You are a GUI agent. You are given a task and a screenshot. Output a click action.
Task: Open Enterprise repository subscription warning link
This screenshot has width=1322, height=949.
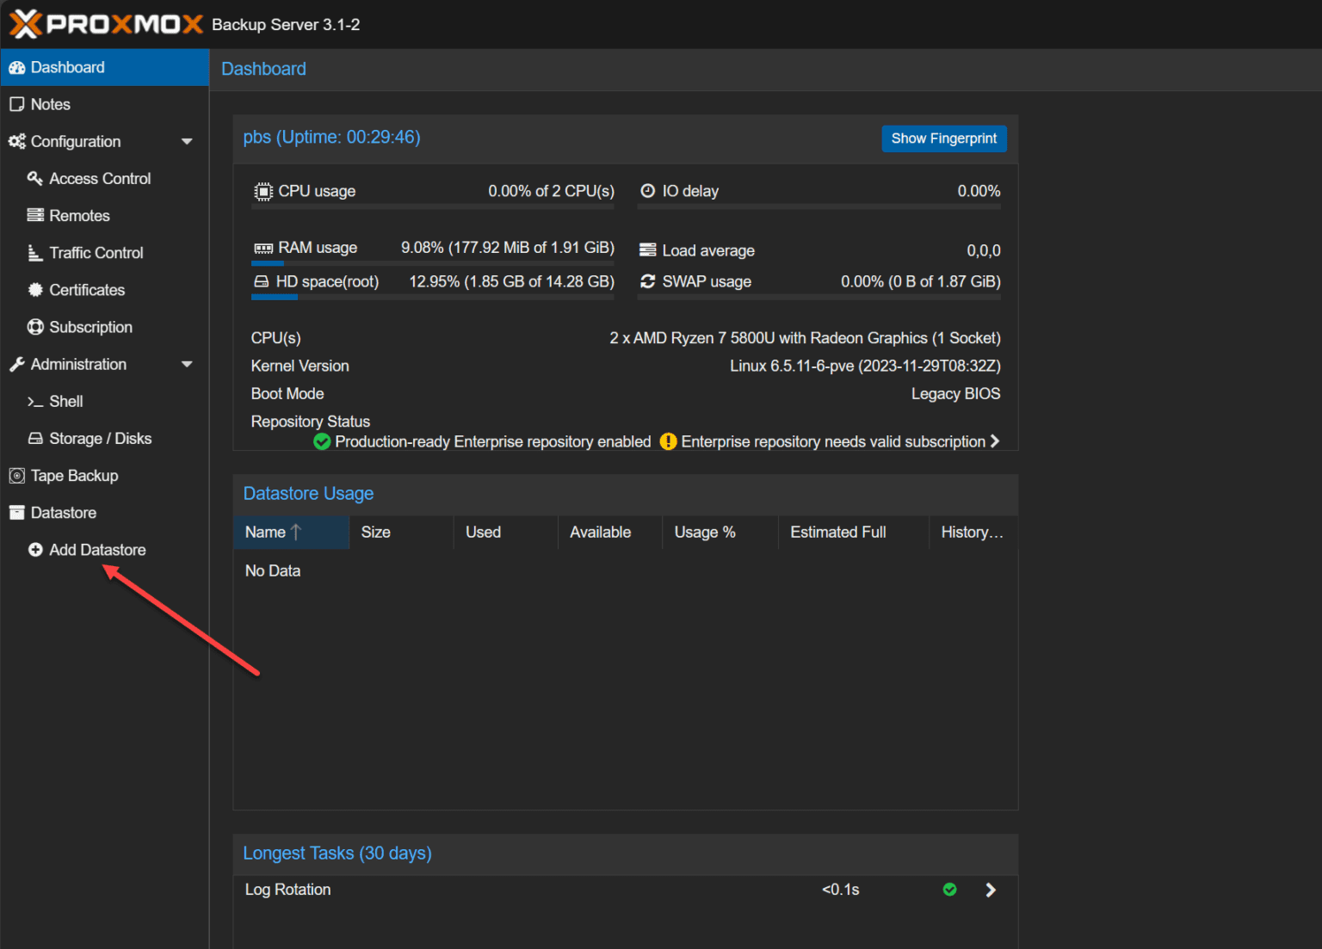click(x=832, y=441)
